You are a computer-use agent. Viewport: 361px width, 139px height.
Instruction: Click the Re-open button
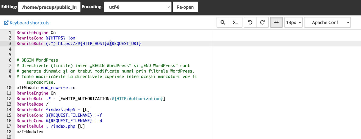pos(185,7)
